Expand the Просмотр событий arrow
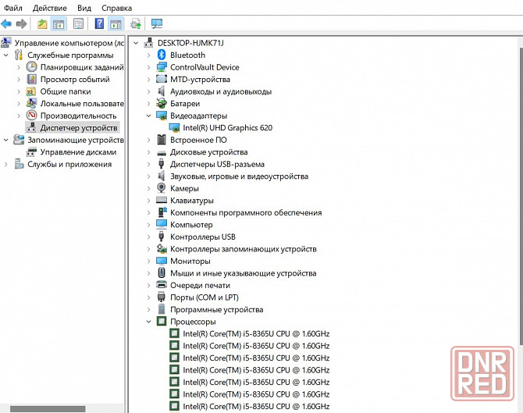The height and width of the screenshot is (413, 523). click(x=19, y=80)
